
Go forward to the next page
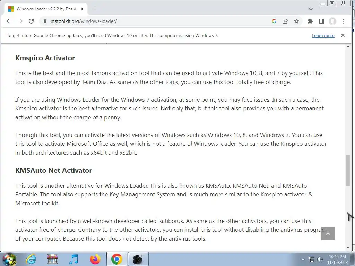[x=20, y=21]
